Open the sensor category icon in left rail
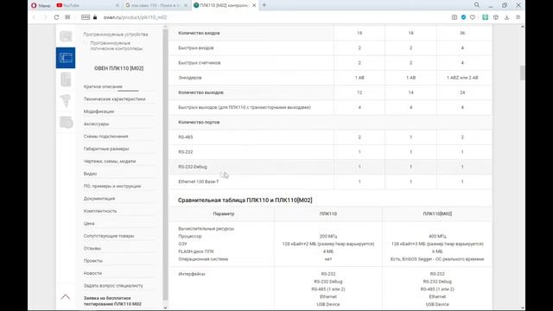Image resolution: width=553 pixels, height=311 pixels. click(x=66, y=101)
